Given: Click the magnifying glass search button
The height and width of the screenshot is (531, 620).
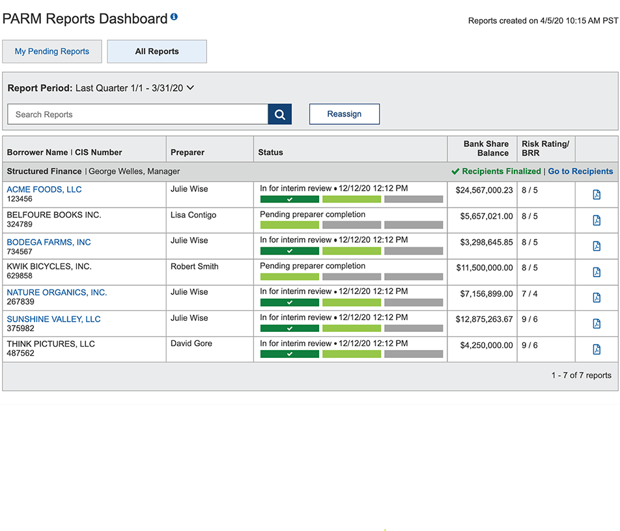Looking at the screenshot, I should tap(279, 115).
